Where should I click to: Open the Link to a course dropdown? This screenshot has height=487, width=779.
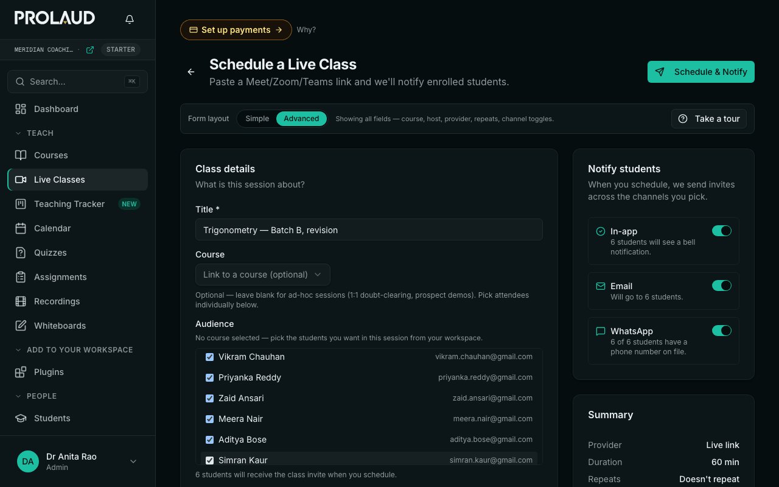pos(263,275)
